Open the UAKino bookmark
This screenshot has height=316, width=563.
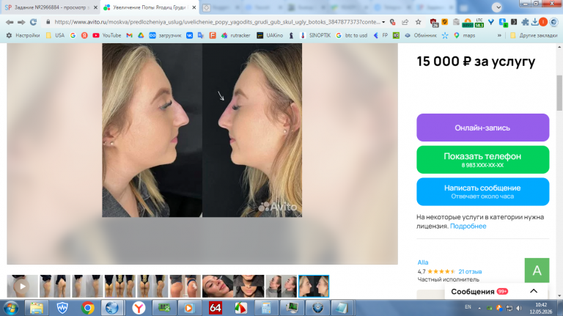[270, 35]
